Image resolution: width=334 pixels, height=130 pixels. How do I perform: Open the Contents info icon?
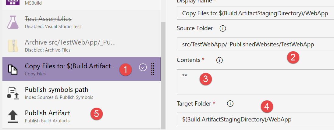click(x=219, y=60)
